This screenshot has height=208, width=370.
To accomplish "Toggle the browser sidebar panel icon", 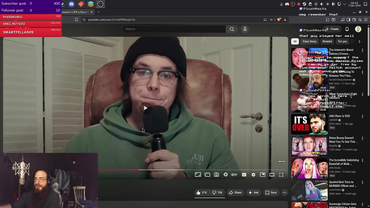I will tap(348, 20).
